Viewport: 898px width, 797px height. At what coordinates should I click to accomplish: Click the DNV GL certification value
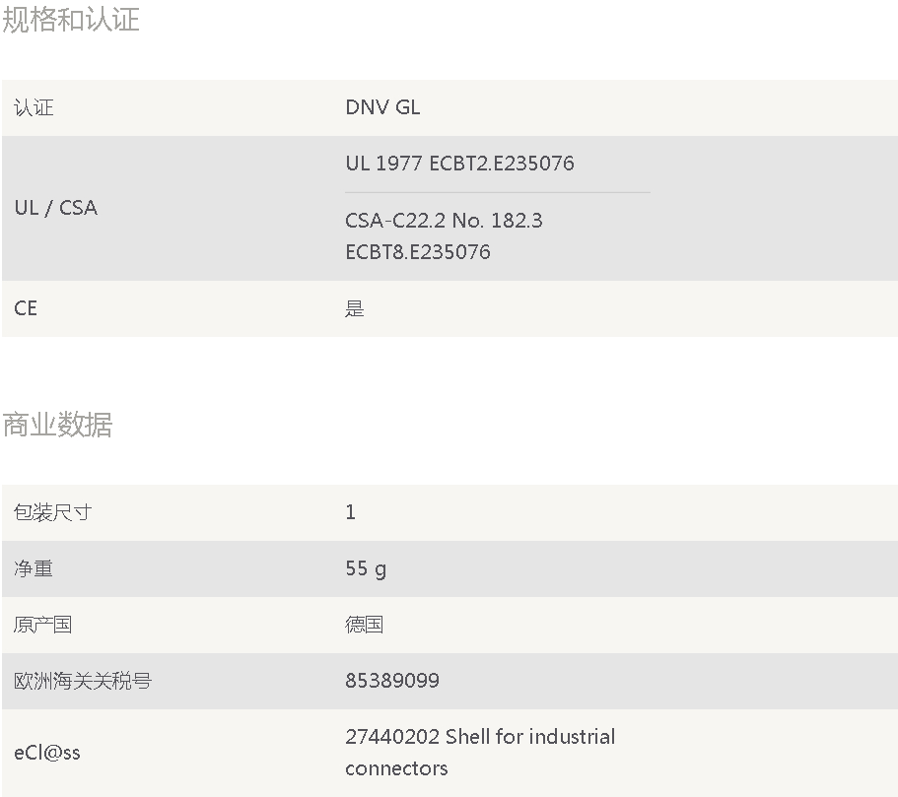pyautogui.click(x=382, y=108)
